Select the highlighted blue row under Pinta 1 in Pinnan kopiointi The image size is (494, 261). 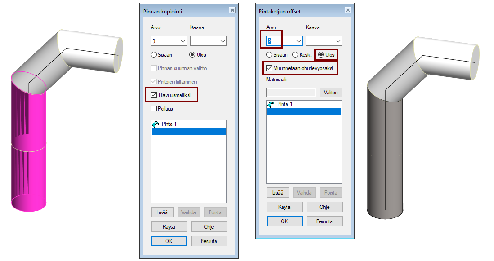189,132
